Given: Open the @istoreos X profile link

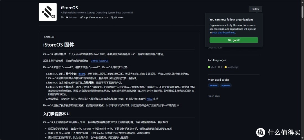Looking at the screenshot, I should click(119, 17).
